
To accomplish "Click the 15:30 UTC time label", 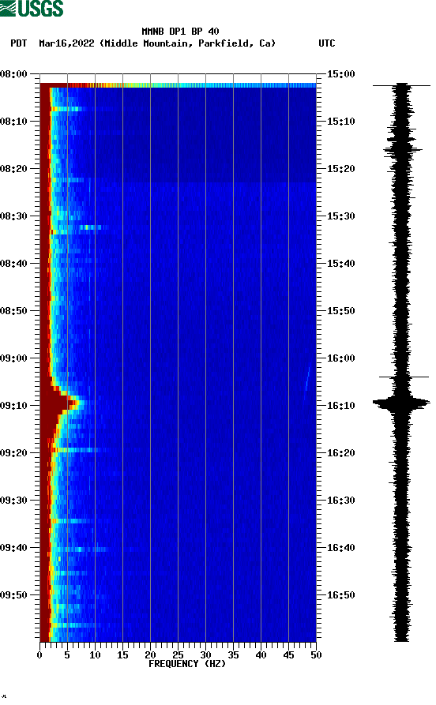I will pos(340,216).
